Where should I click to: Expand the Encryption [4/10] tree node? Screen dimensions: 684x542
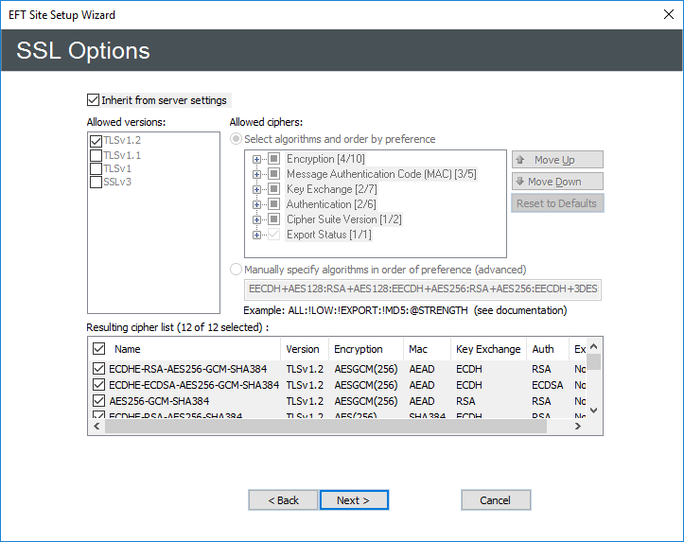coord(256,159)
